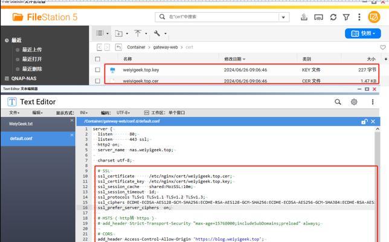
Task: Expand the create folder dropdown arrow
Action: [127, 33]
